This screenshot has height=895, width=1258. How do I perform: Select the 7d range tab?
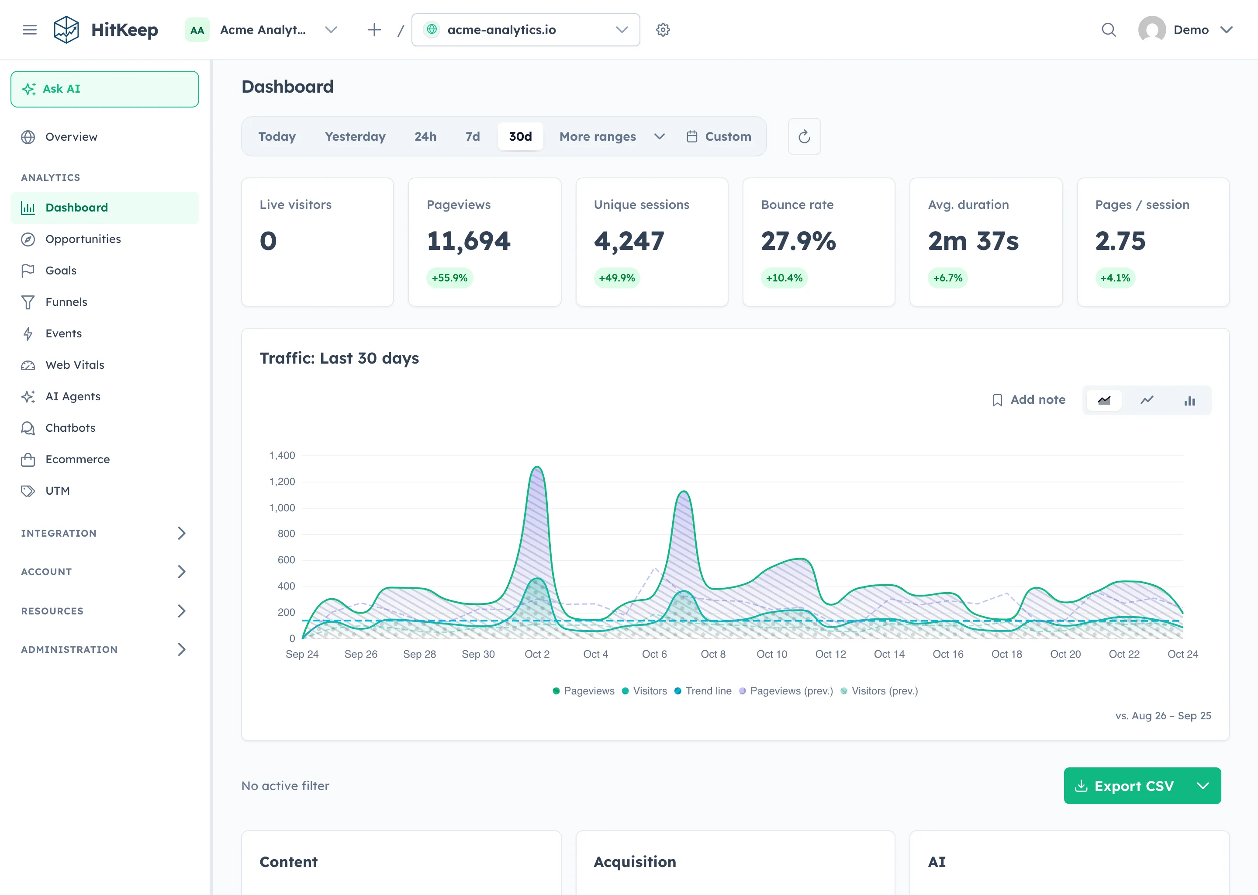click(x=473, y=136)
